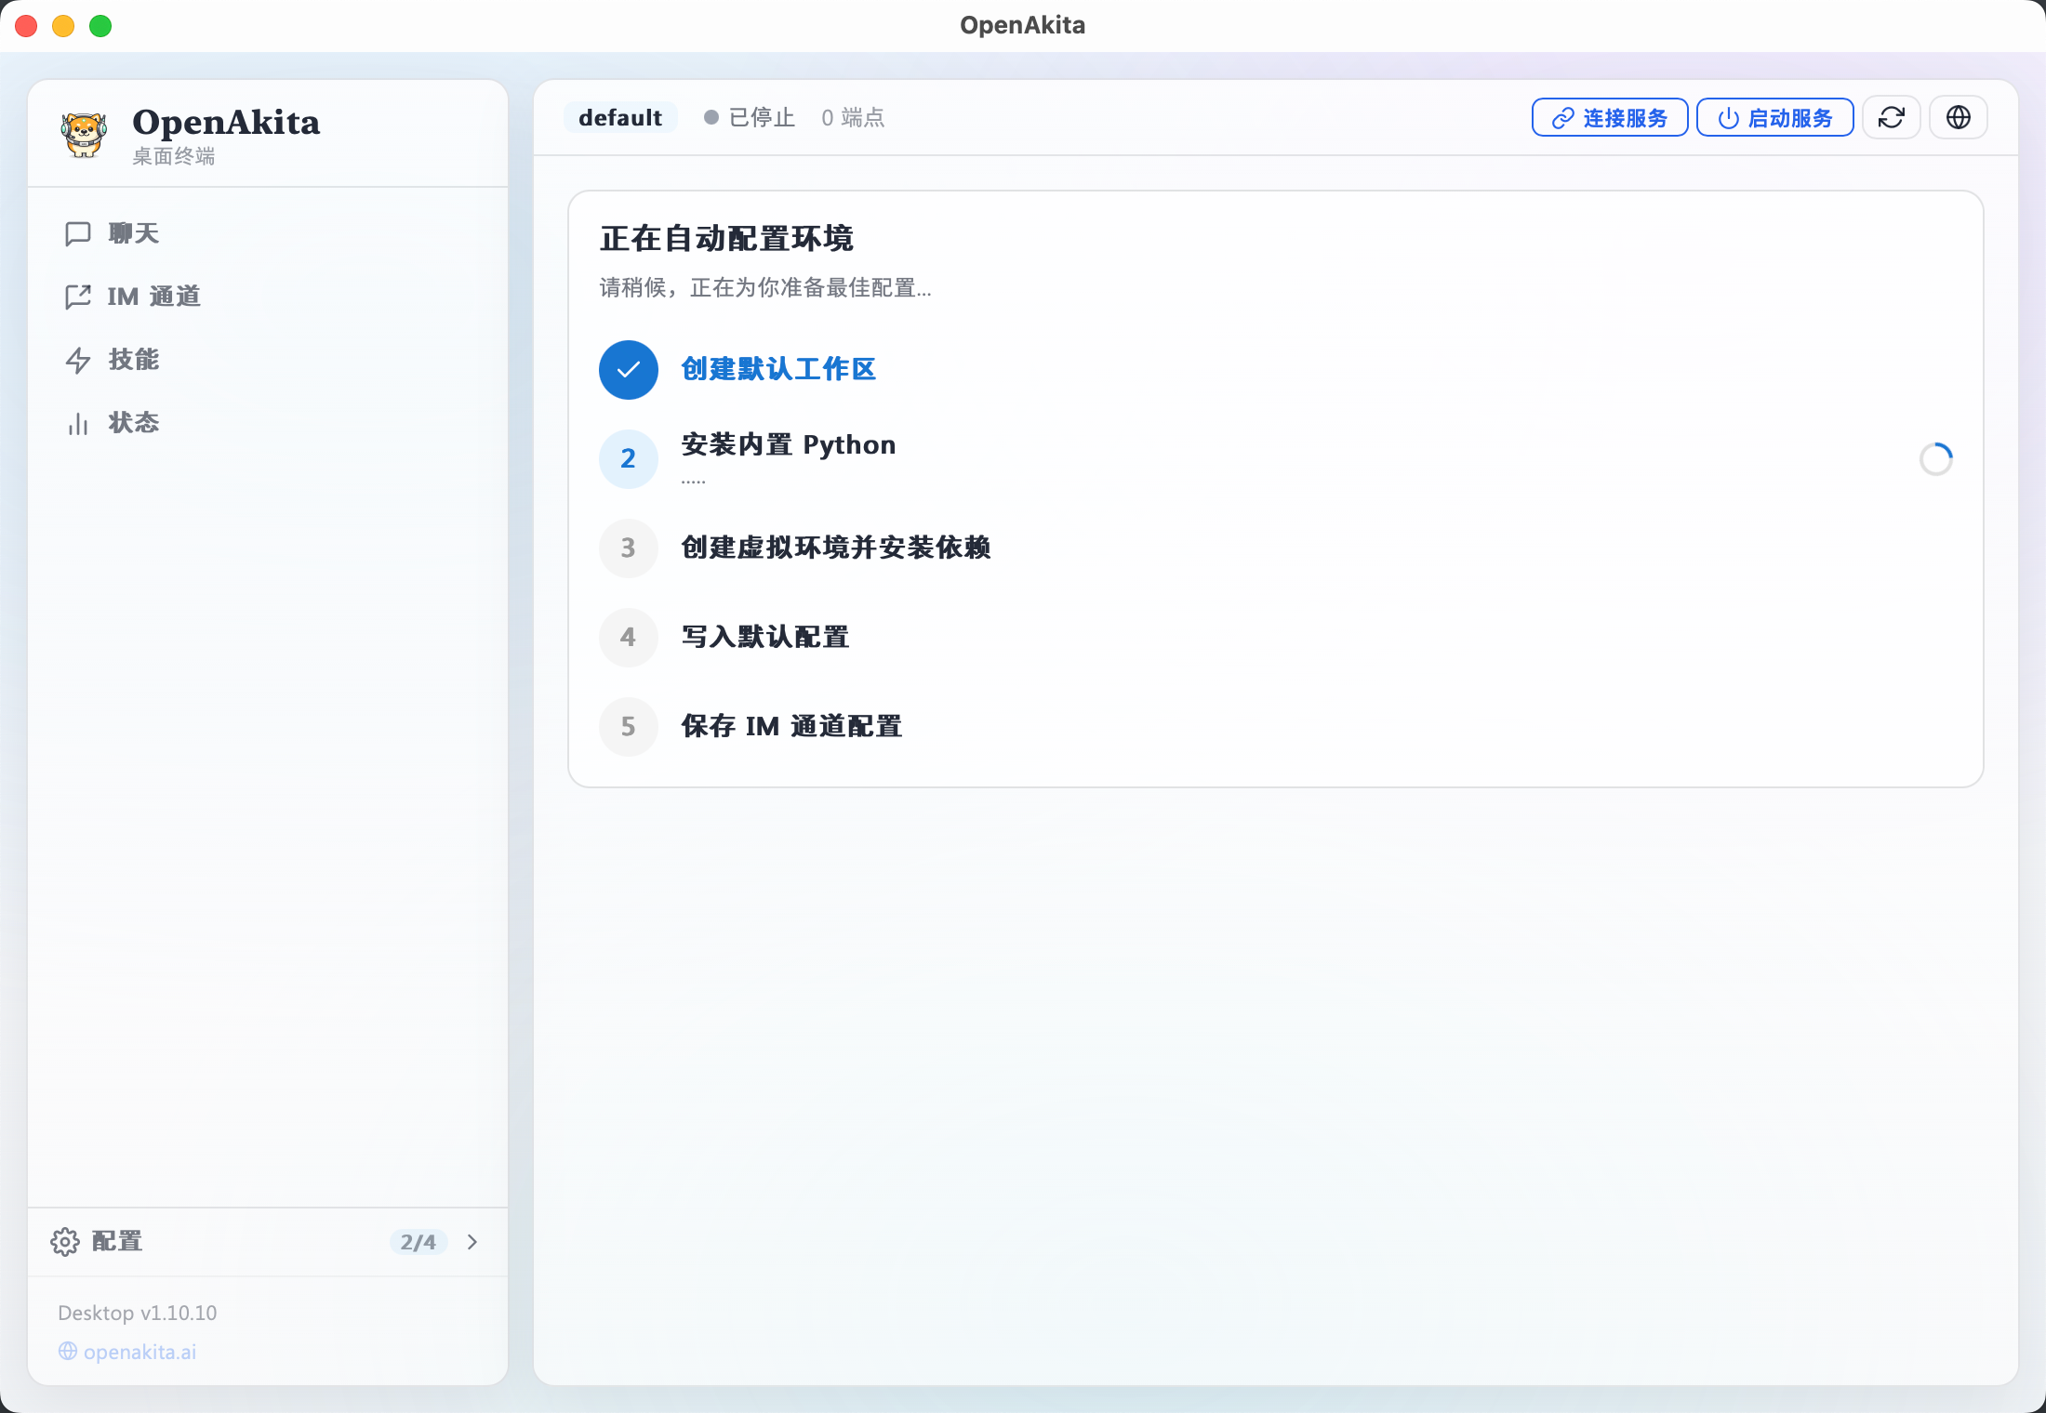The image size is (2046, 1413).
Task: Click the 配置 settings gear icon
Action: tap(64, 1242)
